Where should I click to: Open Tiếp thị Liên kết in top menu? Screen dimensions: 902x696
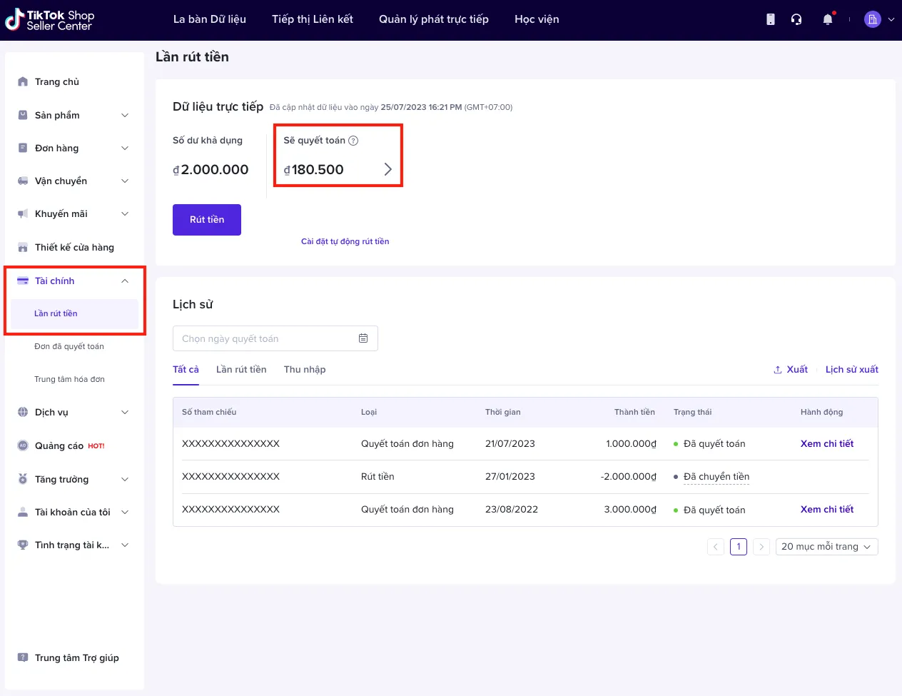click(x=313, y=19)
